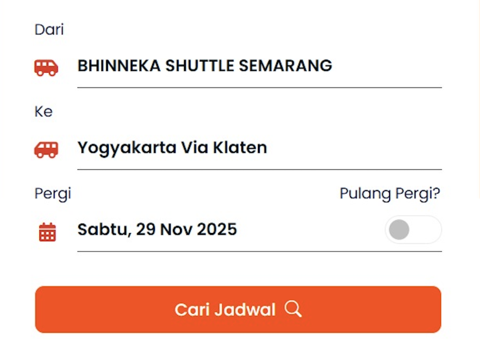Viewport: 480px width, 354px height.
Task: Click the bus icon beside the Ke field
Action: tap(46, 150)
